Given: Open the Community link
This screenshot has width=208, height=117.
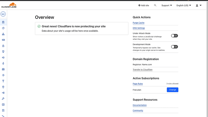Looking at the screenshot, I should tap(138, 110).
